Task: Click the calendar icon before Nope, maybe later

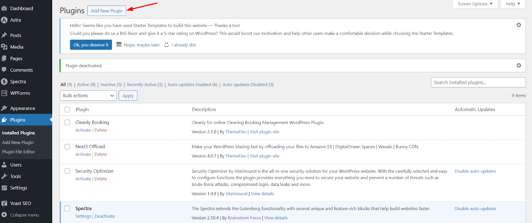Action: 119,44
